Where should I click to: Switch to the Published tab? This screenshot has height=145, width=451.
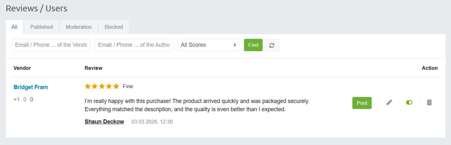coord(41,27)
